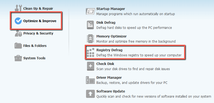Switch to Clean Up & Repair category
Viewport: 214px width, 103px height.
(38, 9)
